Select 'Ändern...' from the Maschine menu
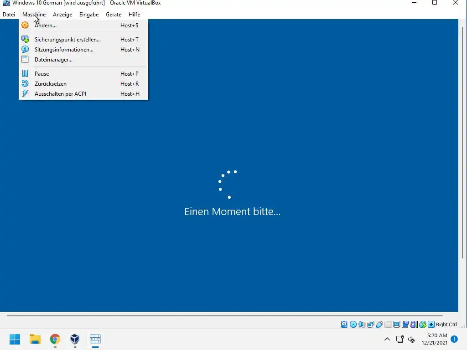Viewport: 467px width, 350px height. click(x=83, y=26)
